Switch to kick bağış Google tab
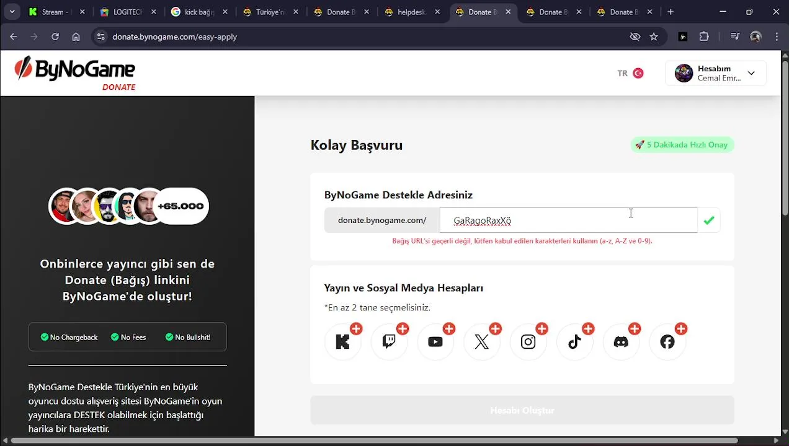This screenshot has height=446, width=789. coord(198,12)
